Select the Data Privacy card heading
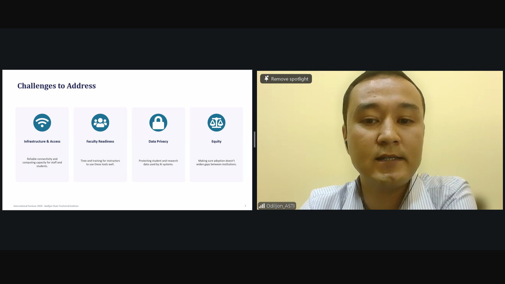This screenshot has width=505, height=284. tap(158, 141)
